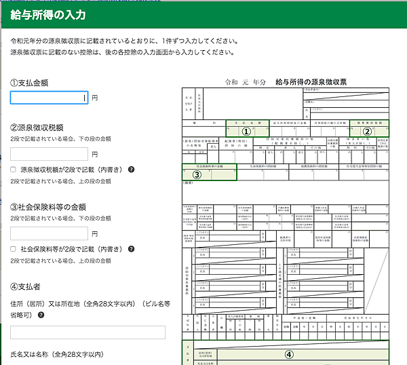Click the 給与所得の源泉徴収票 image title
407x365 pixels.
click(x=311, y=82)
